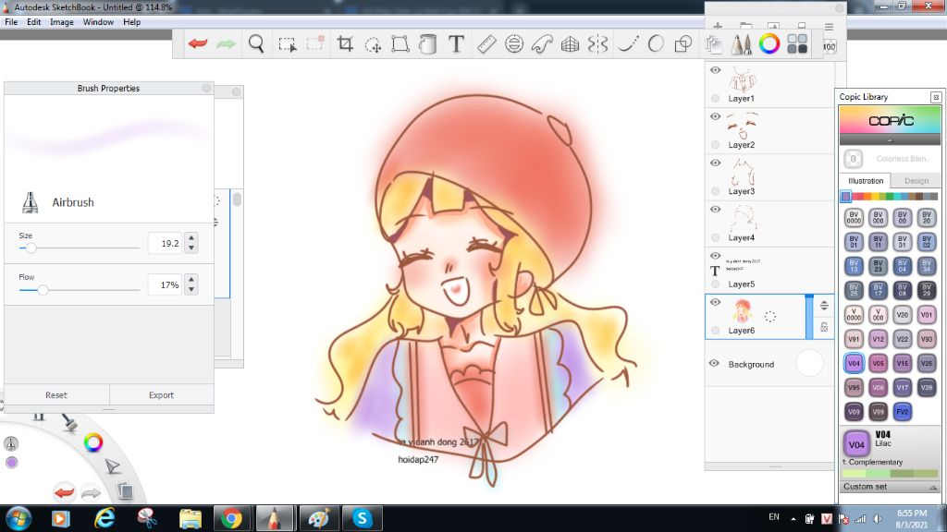Choose the Quick Selection tool
Image resolution: width=947 pixels, height=532 pixels.
pyautogui.click(x=315, y=43)
